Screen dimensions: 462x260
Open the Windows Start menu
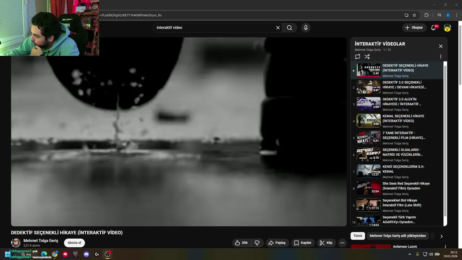tap(8, 254)
